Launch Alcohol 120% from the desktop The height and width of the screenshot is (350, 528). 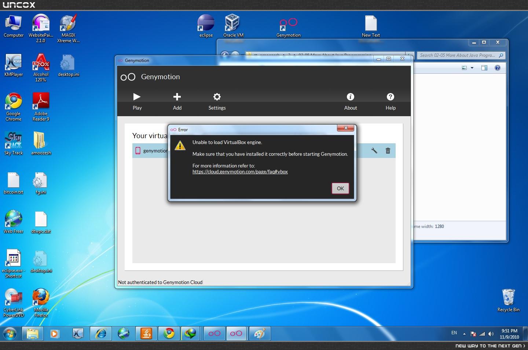click(41, 68)
